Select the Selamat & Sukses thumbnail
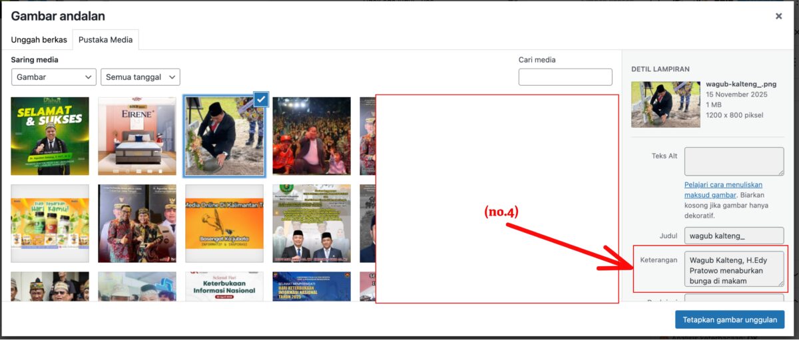The image size is (799, 346). pyautogui.click(x=50, y=136)
